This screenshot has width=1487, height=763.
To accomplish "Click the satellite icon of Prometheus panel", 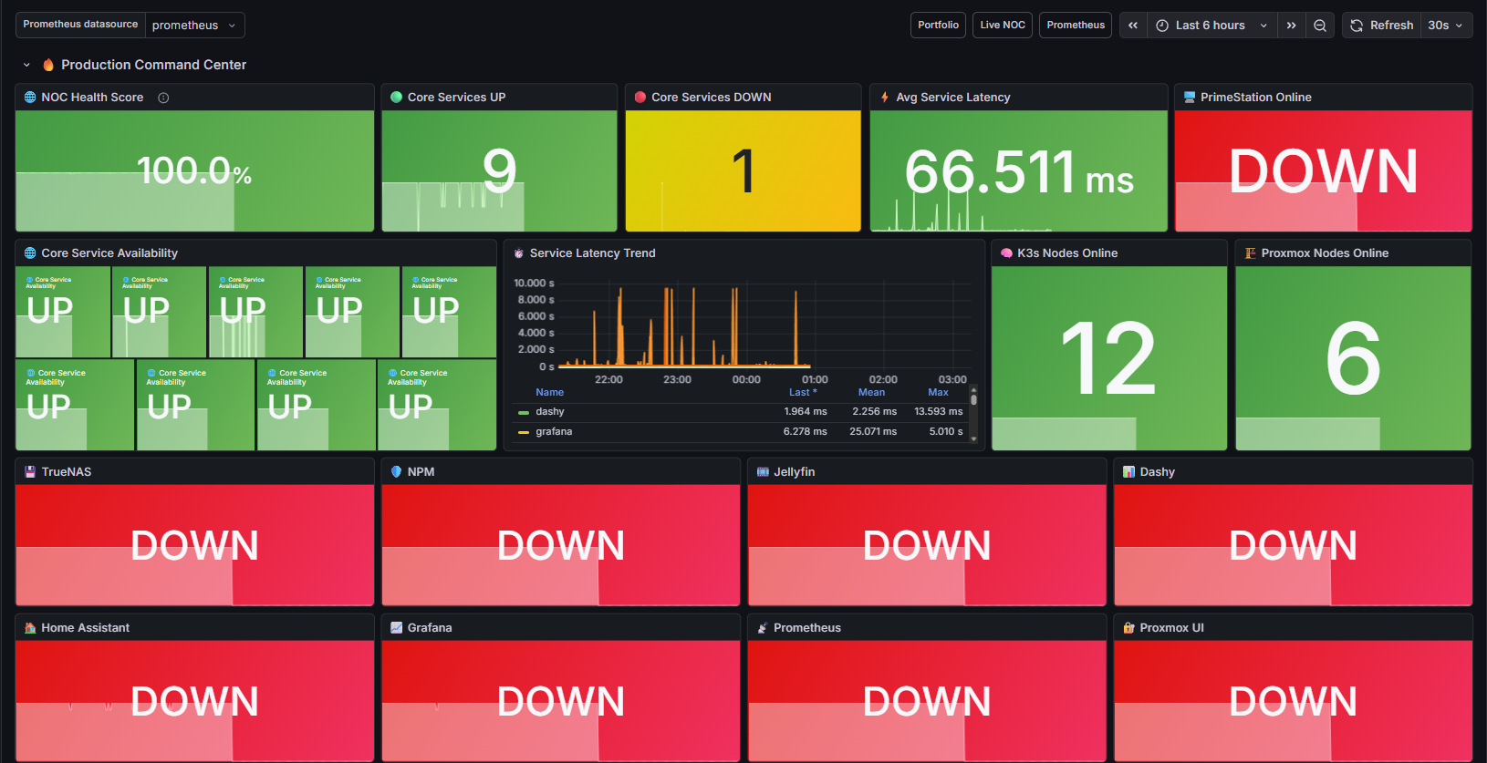I will point(763,628).
